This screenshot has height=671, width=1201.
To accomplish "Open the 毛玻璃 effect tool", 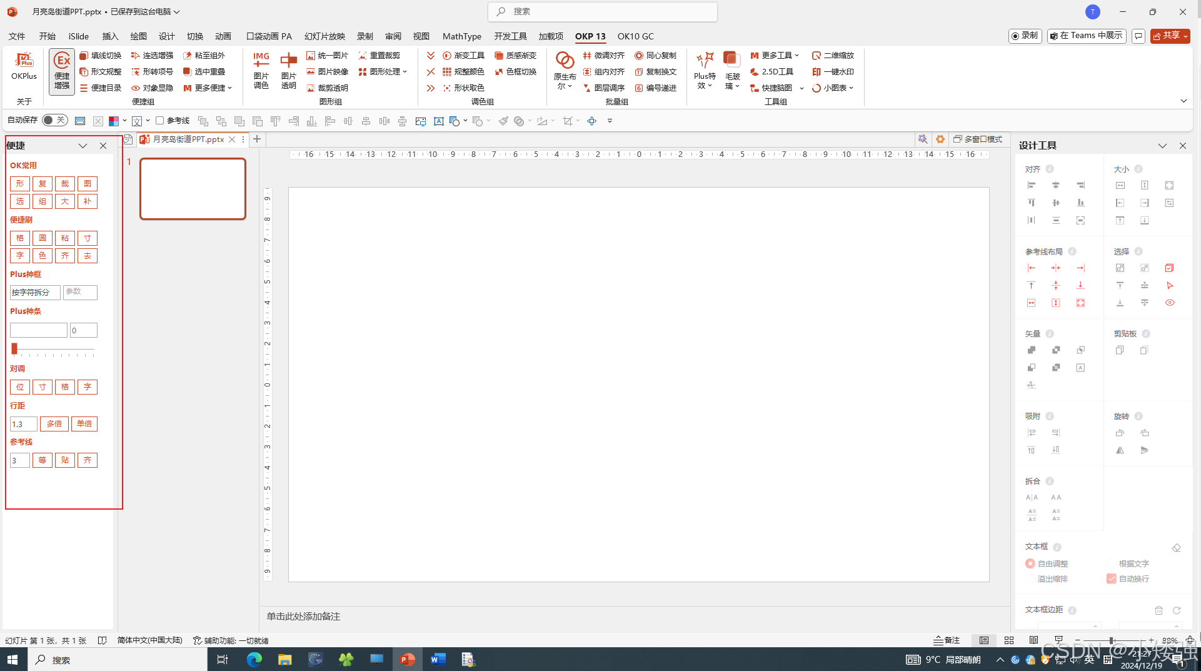I will pos(732,71).
